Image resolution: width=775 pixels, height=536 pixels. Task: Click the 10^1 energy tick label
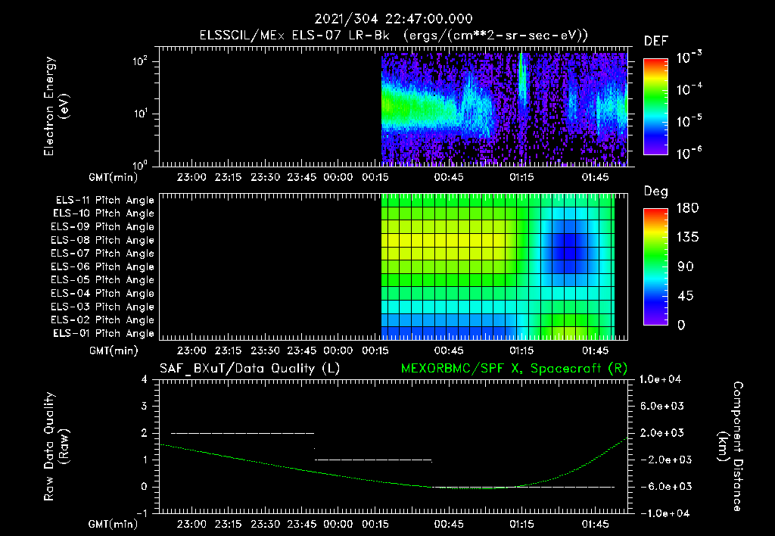(x=140, y=114)
